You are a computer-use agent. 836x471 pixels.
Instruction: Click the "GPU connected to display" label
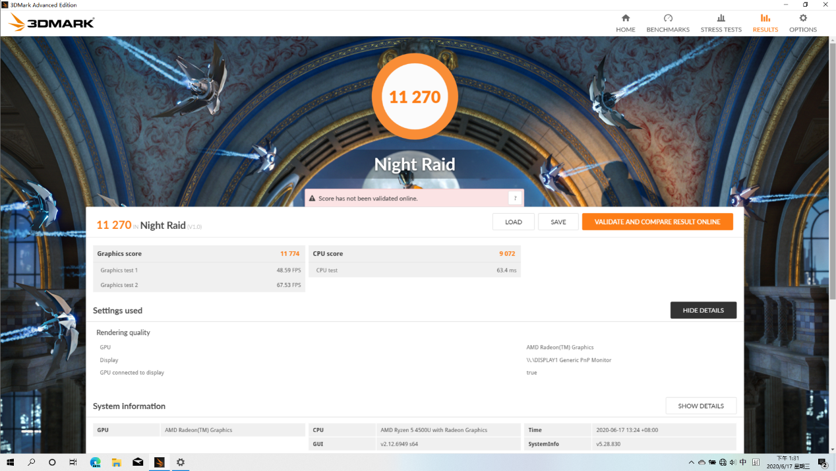132,373
